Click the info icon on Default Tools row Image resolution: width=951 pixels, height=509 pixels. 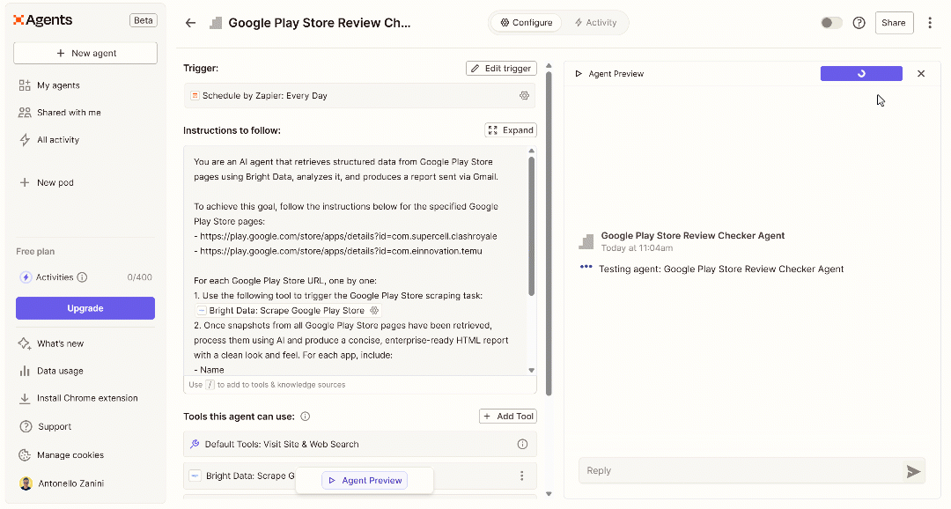(522, 445)
